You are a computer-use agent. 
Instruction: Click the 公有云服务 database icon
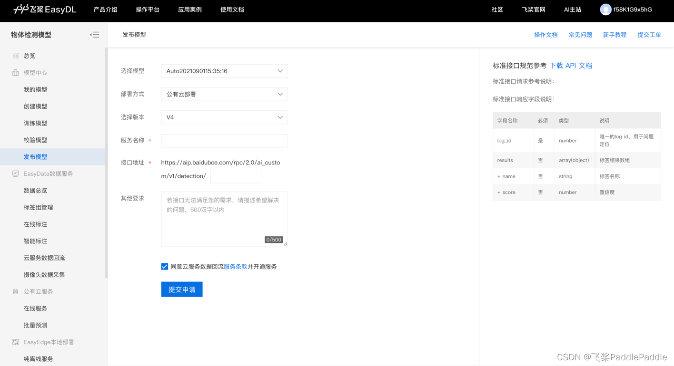tap(15, 291)
